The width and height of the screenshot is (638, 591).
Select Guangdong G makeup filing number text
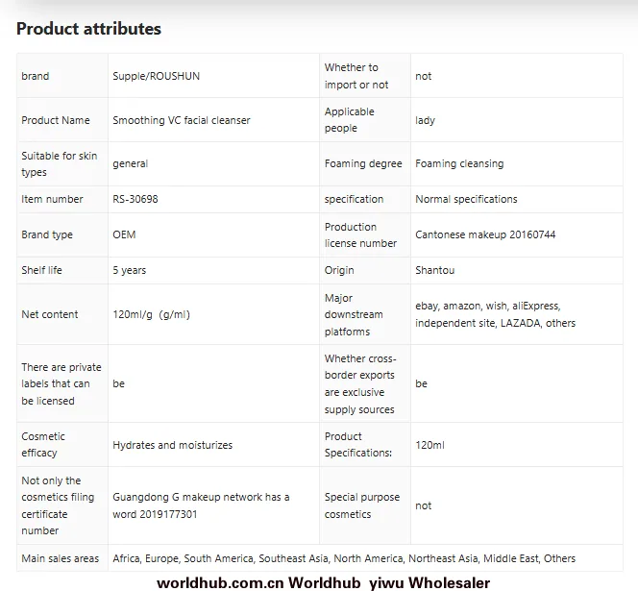tap(201, 505)
